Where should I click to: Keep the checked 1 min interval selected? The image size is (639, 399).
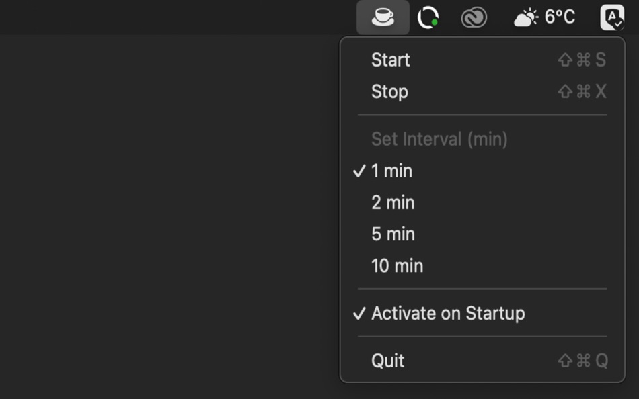[393, 171]
